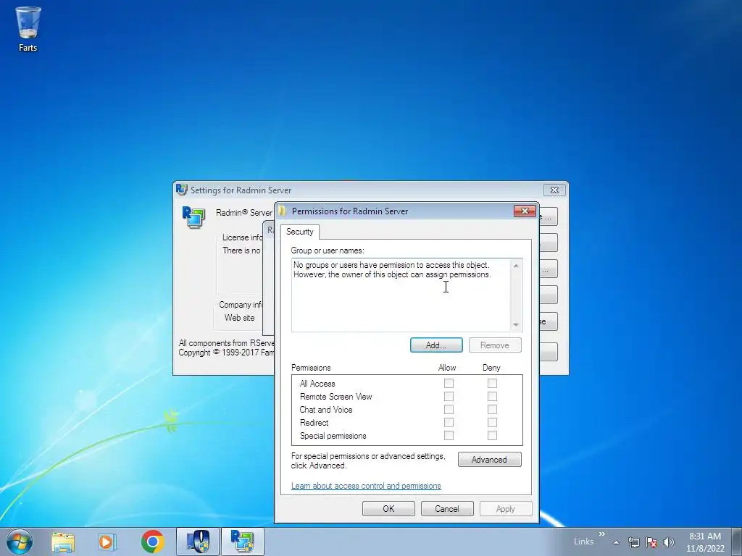Switch to the mouse app taskbar icon

[198, 542]
